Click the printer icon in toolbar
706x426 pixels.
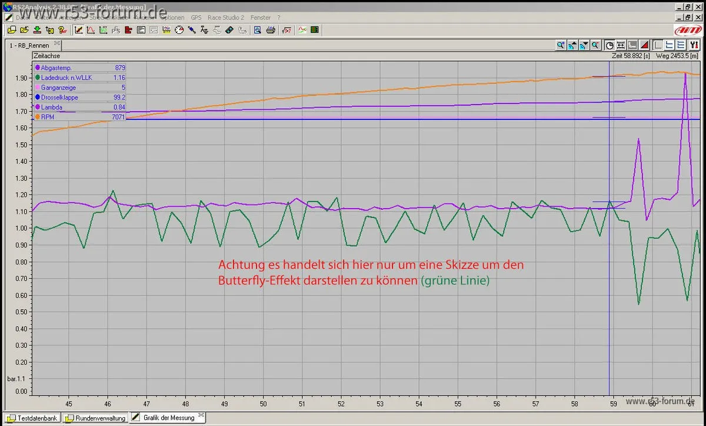(x=271, y=29)
